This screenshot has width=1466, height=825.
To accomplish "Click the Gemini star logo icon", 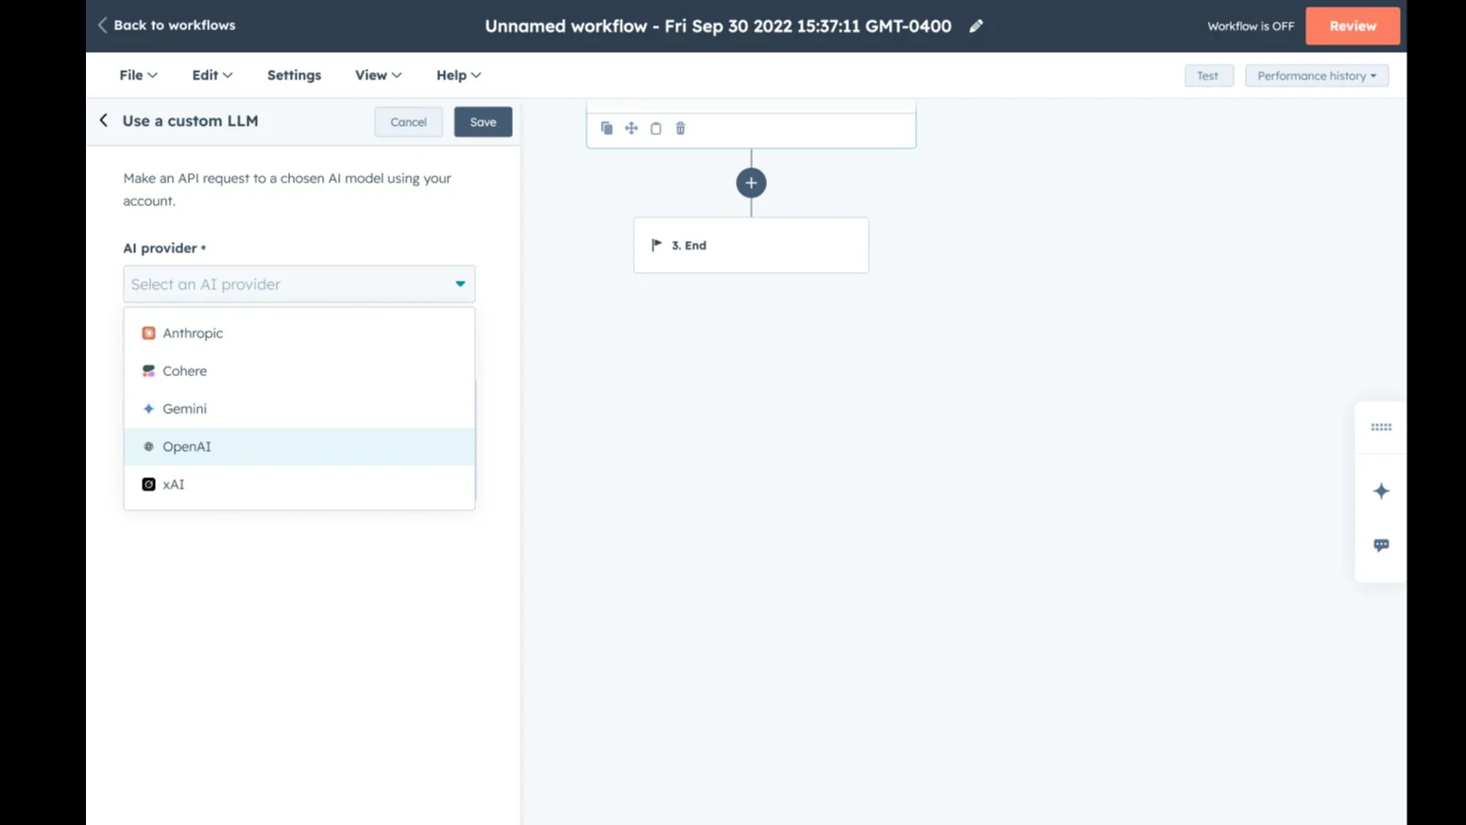I will [x=148, y=409].
